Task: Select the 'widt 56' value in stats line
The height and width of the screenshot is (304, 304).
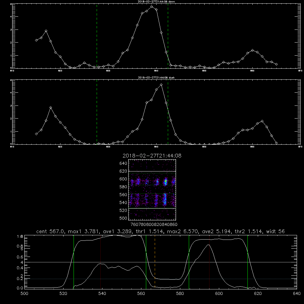Action: click(x=275, y=231)
